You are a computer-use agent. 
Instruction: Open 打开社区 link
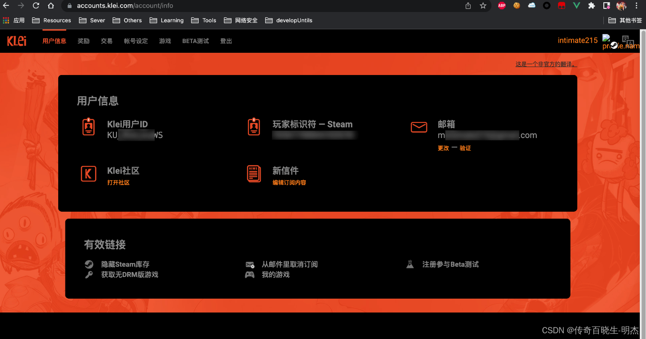coord(118,182)
